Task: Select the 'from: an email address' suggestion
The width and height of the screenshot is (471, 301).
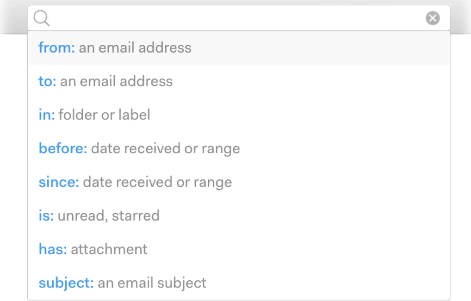Action: click(x=239, y=48)
